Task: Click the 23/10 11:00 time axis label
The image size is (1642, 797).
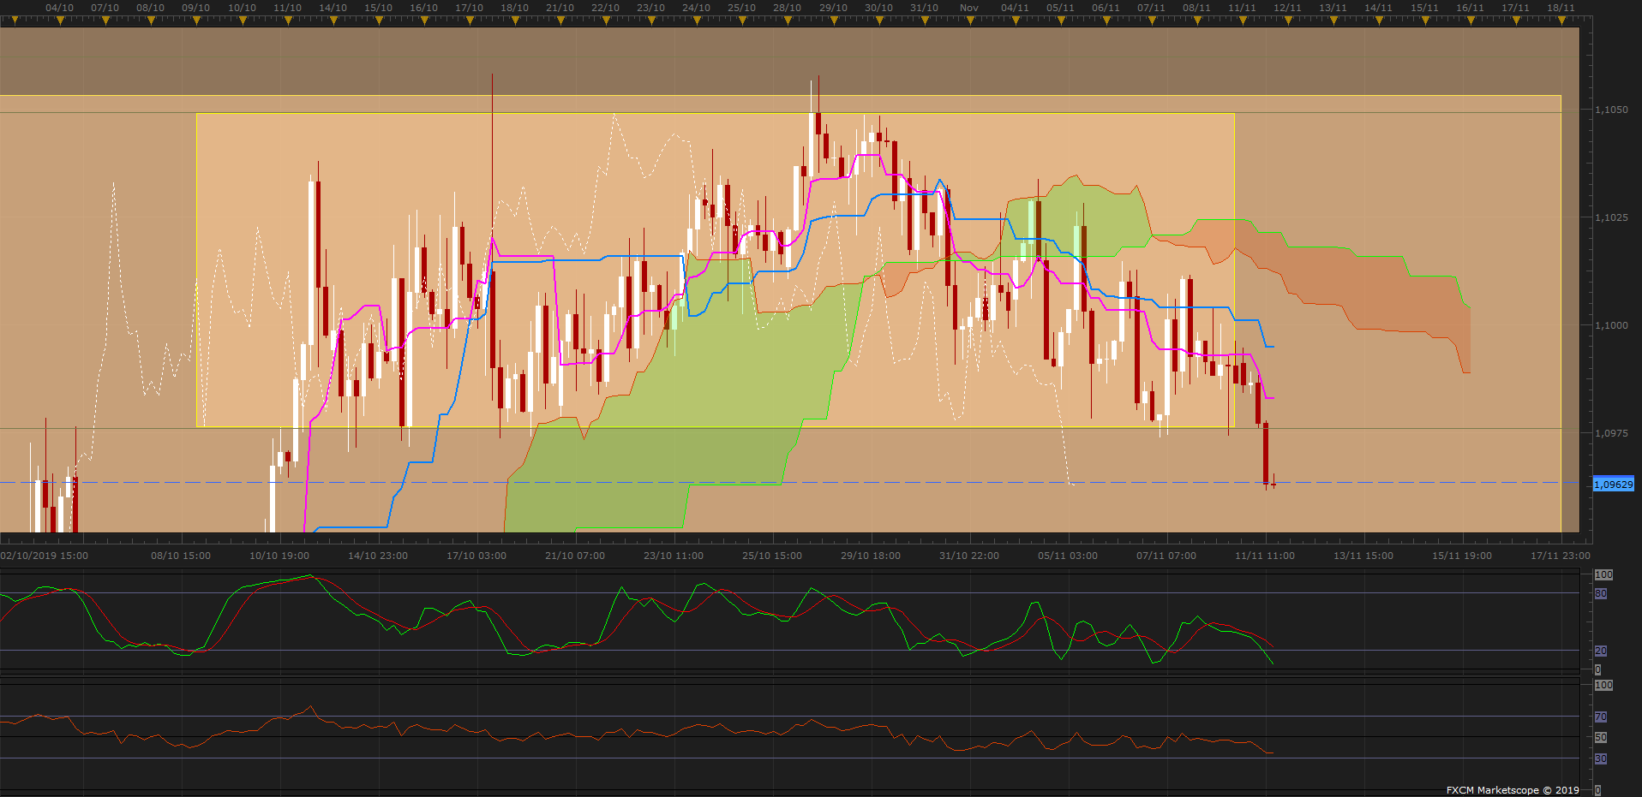Action: [x=674, y=556]
